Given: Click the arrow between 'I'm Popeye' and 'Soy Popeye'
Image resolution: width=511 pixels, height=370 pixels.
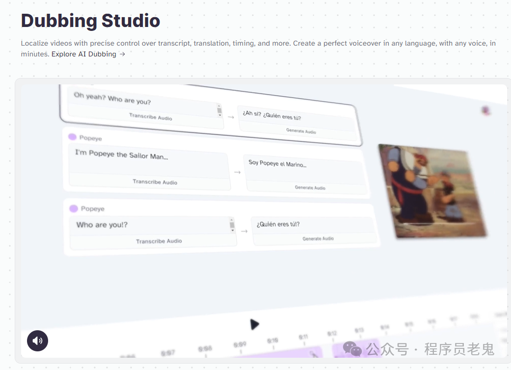Looking at the screenshot, I should [x=237, y=172].
